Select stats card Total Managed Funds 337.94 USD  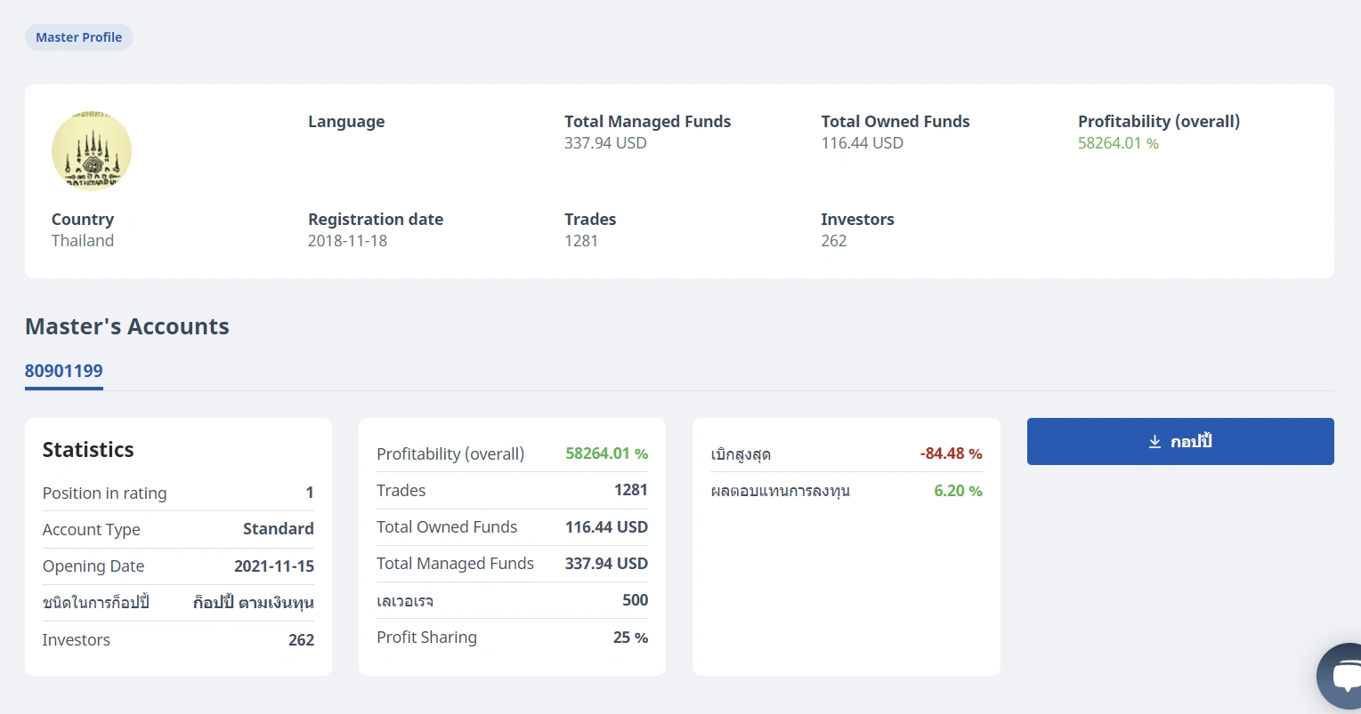click(x=606, y=564)
